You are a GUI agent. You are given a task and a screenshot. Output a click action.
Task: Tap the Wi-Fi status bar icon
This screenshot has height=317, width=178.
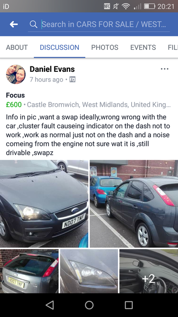tap(126, 6)
